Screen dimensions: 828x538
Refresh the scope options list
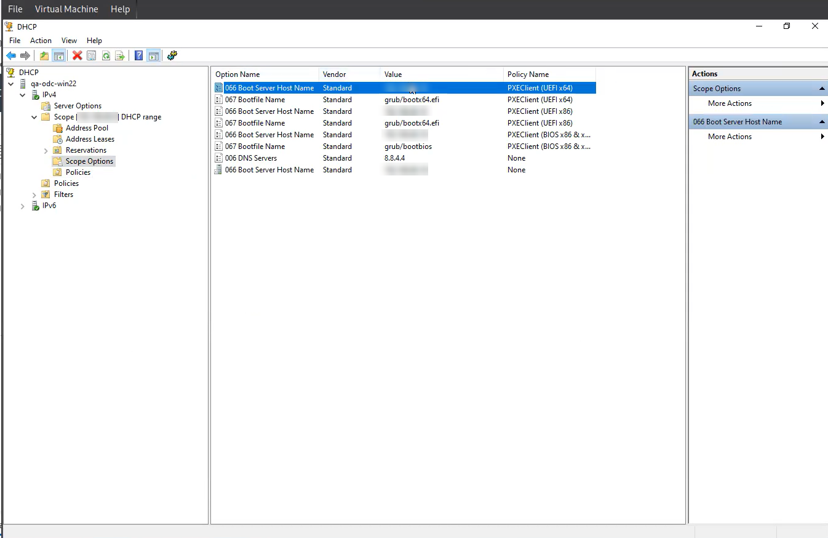pyautogui.click(x=105, y=55)
